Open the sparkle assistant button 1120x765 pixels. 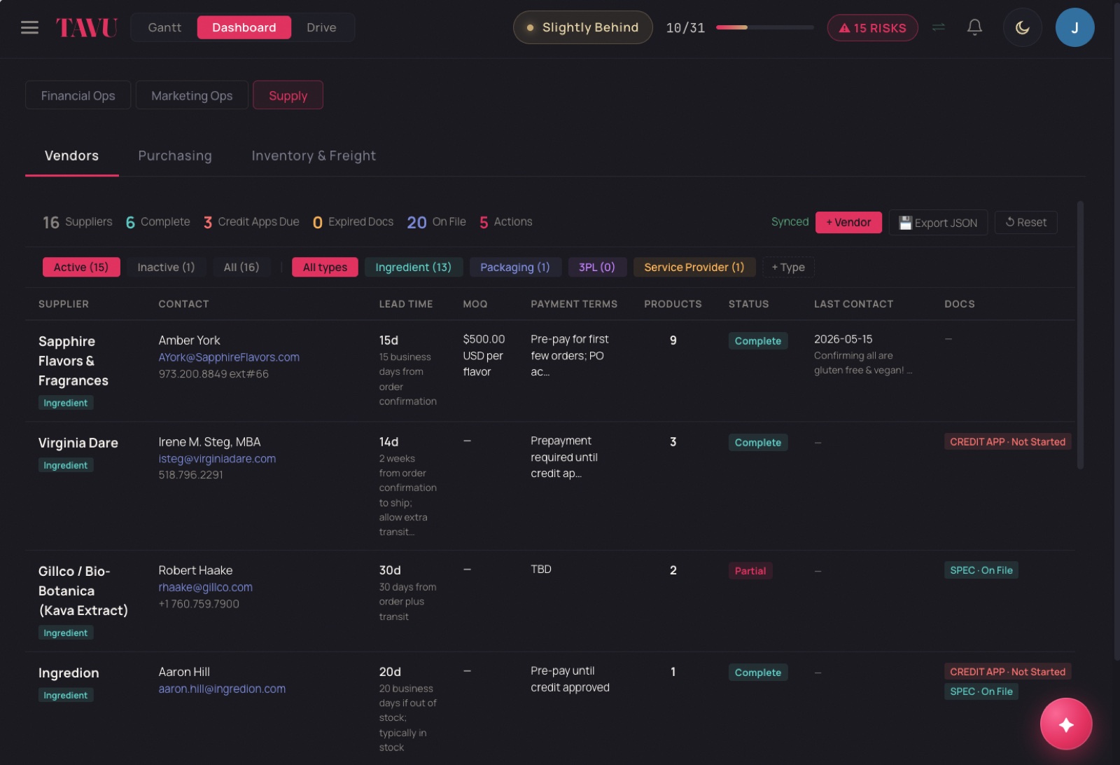(x=1066, y=724)
